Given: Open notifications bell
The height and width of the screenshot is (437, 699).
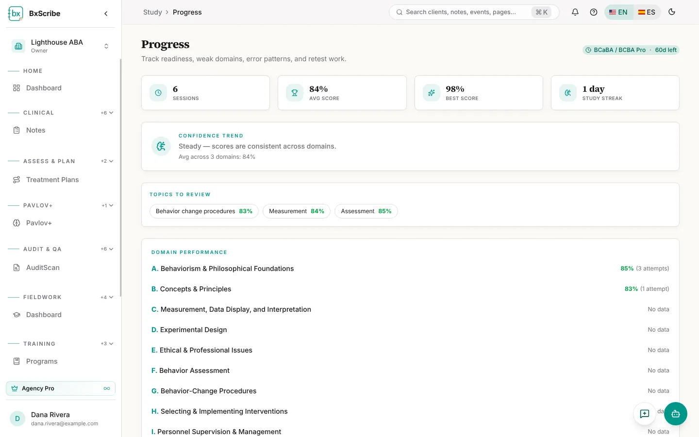Looking at the screenshot, I should (x=575, y=12).
